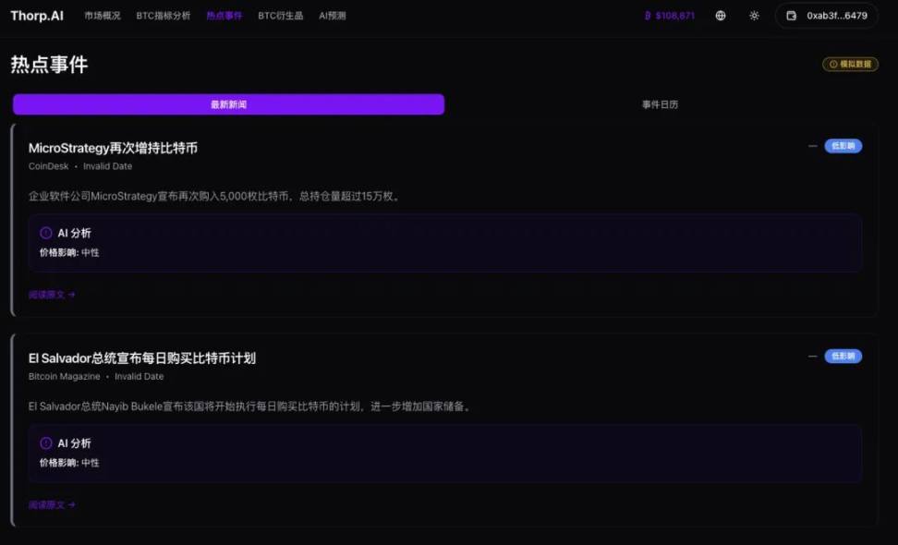Click AI 分析 label in El Salvador card
This screenshot has width=898, height=545.
click(x=75, y=443)
